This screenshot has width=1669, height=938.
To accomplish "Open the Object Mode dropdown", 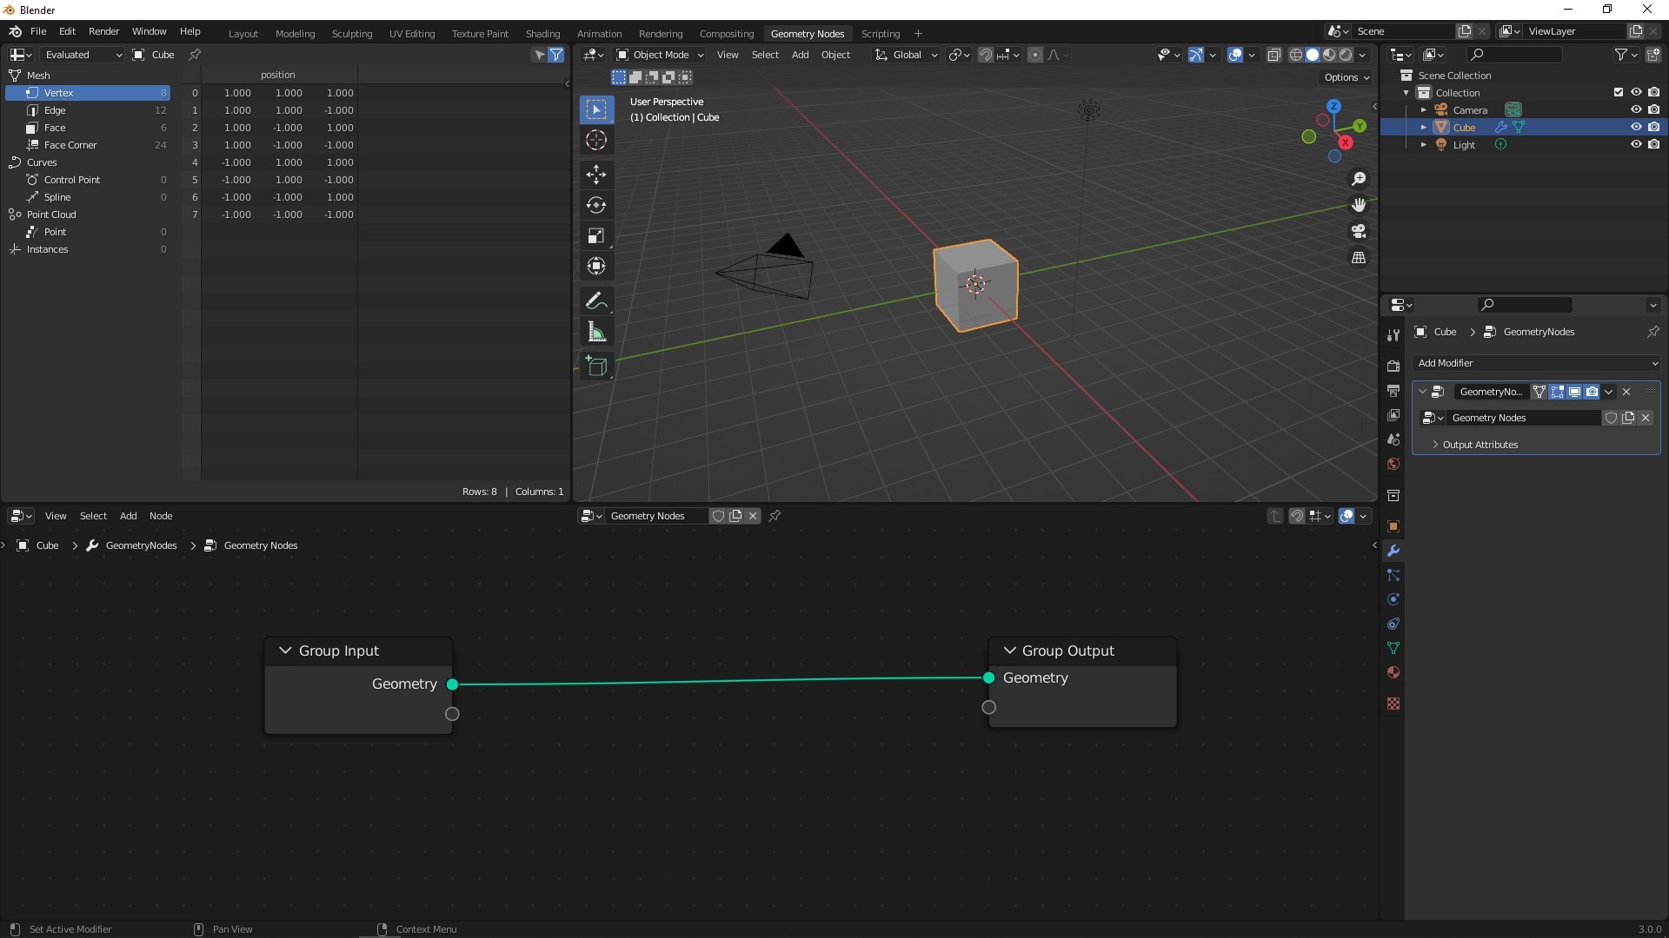I will [x=660, y=55].
